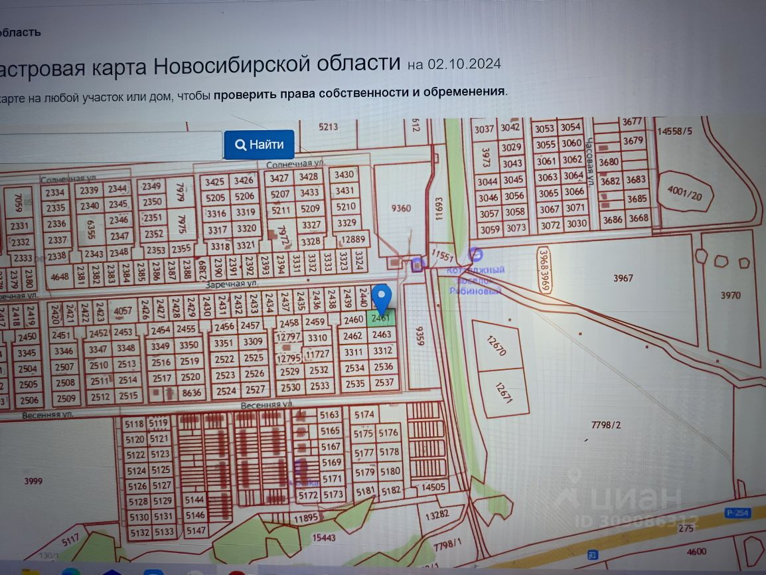The height and width of the screenshot is (575, 766).
Task: Select parcel 7069
Action: [x=19, y=203]
